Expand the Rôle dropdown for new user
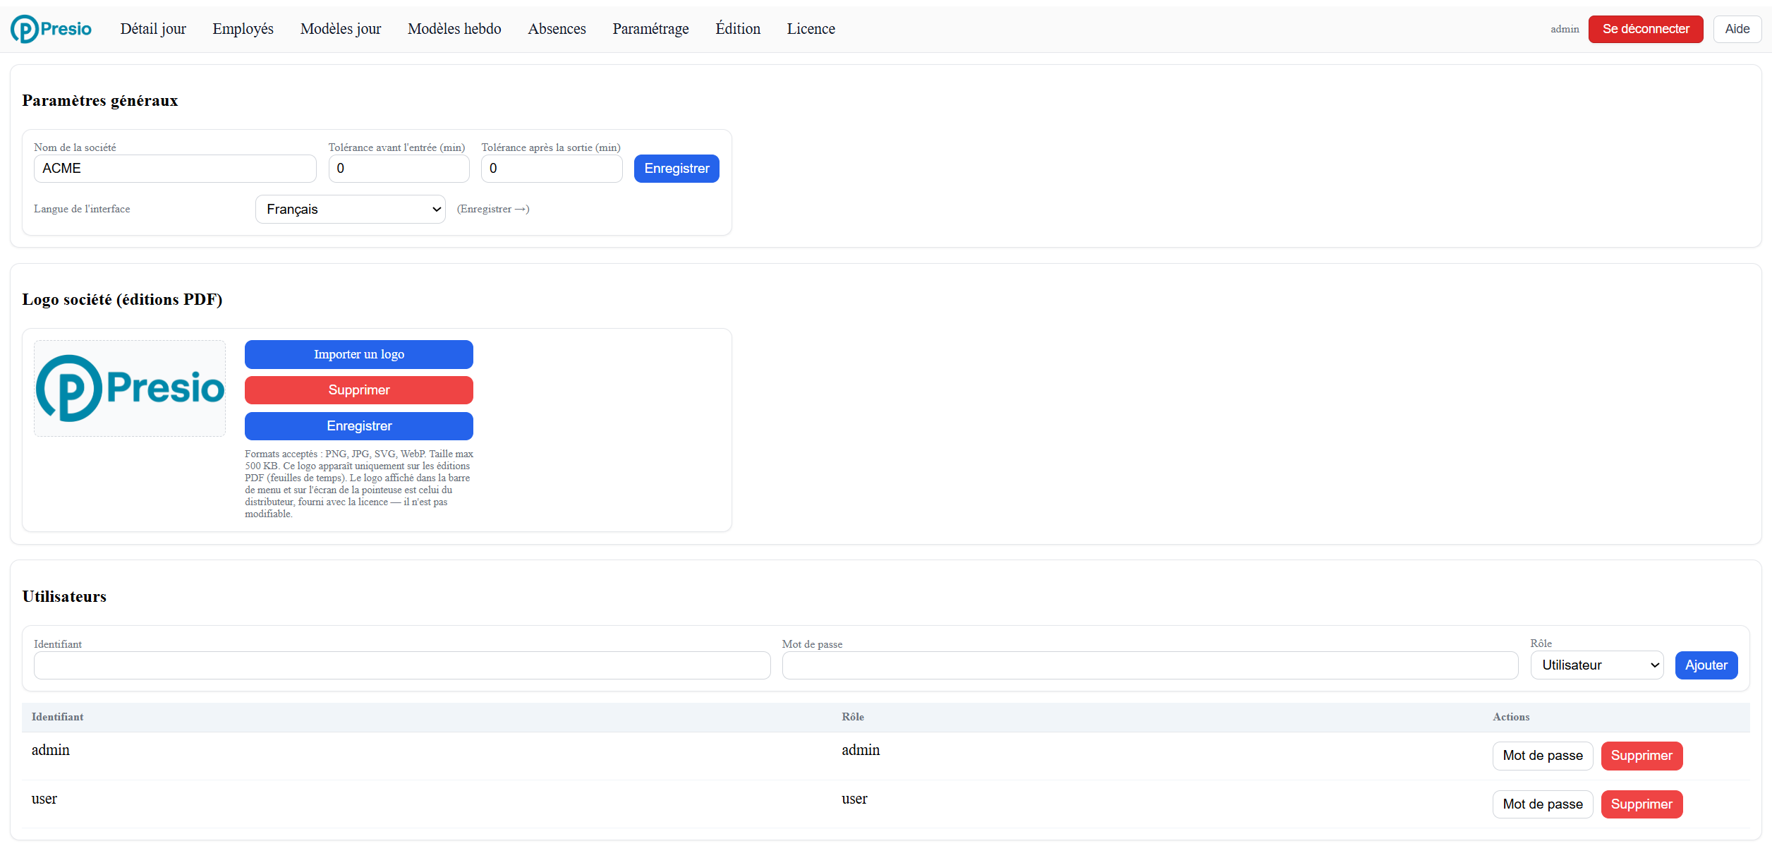The height and width of the screenshot is (858, 1772). click(1597, 665)
